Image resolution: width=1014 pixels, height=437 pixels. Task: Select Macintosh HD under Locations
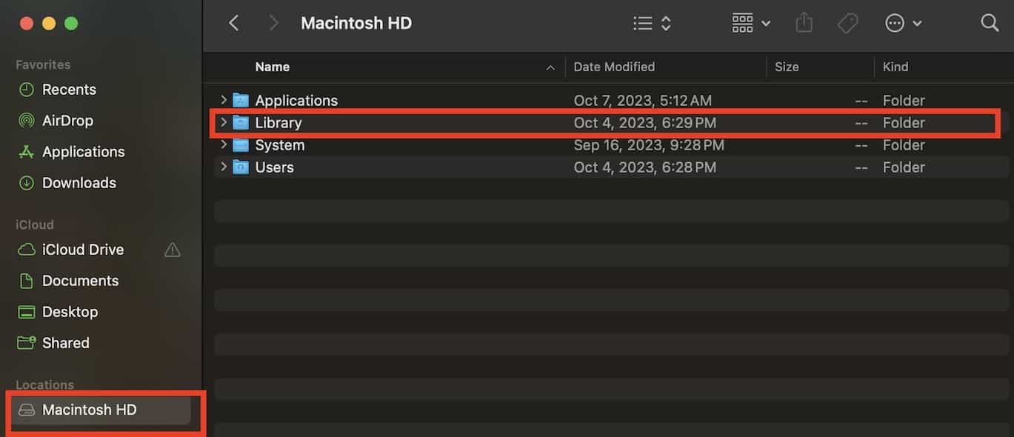coord(89,410)
